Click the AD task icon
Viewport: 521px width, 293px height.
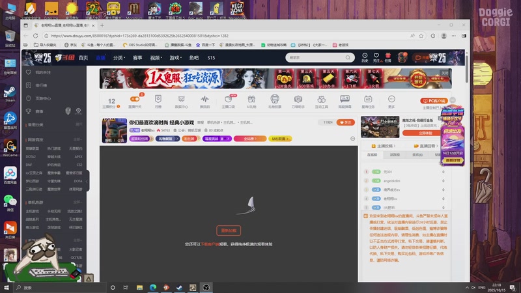[x=368, y=99]
